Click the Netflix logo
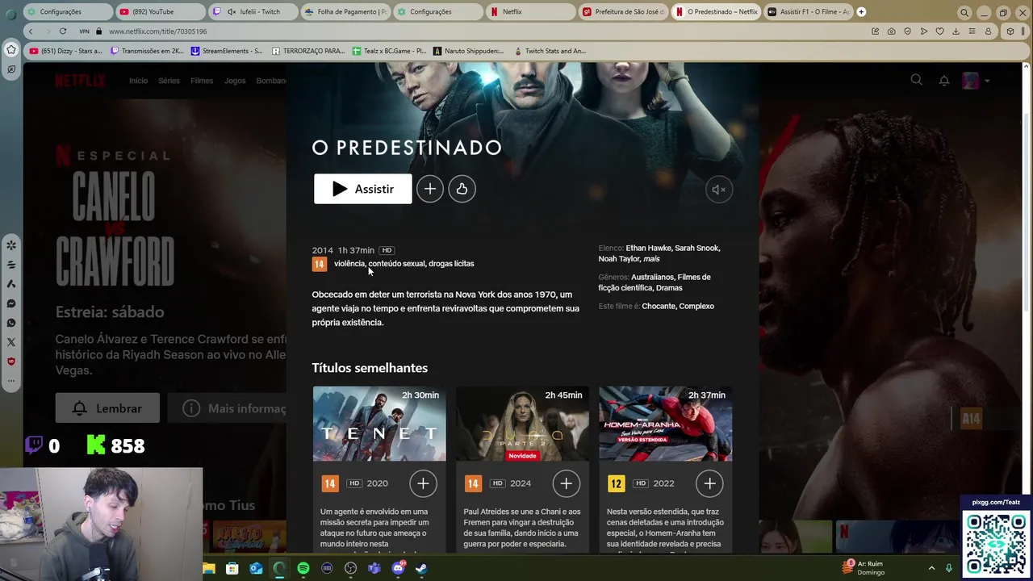1033x581 pixels. click(80, 81)
